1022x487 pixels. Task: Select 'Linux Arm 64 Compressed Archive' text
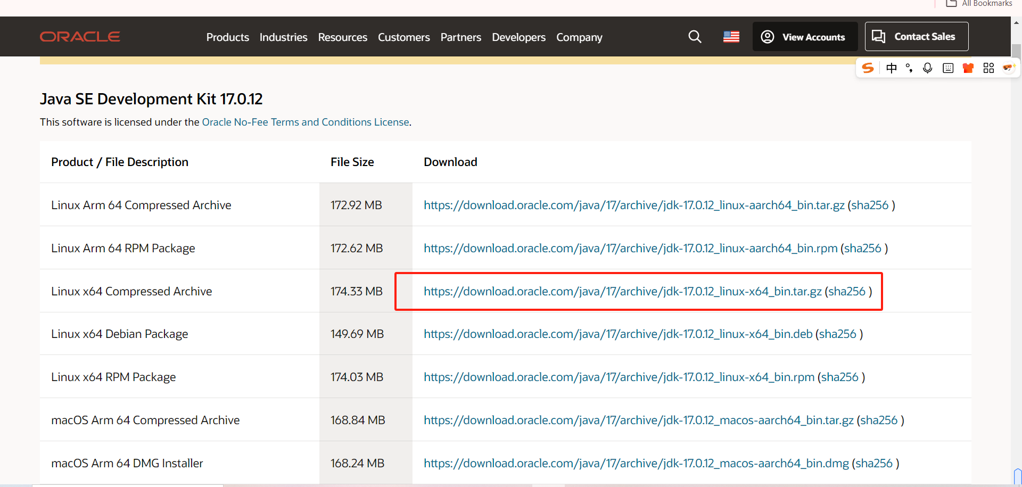click(x=141, y=205)
